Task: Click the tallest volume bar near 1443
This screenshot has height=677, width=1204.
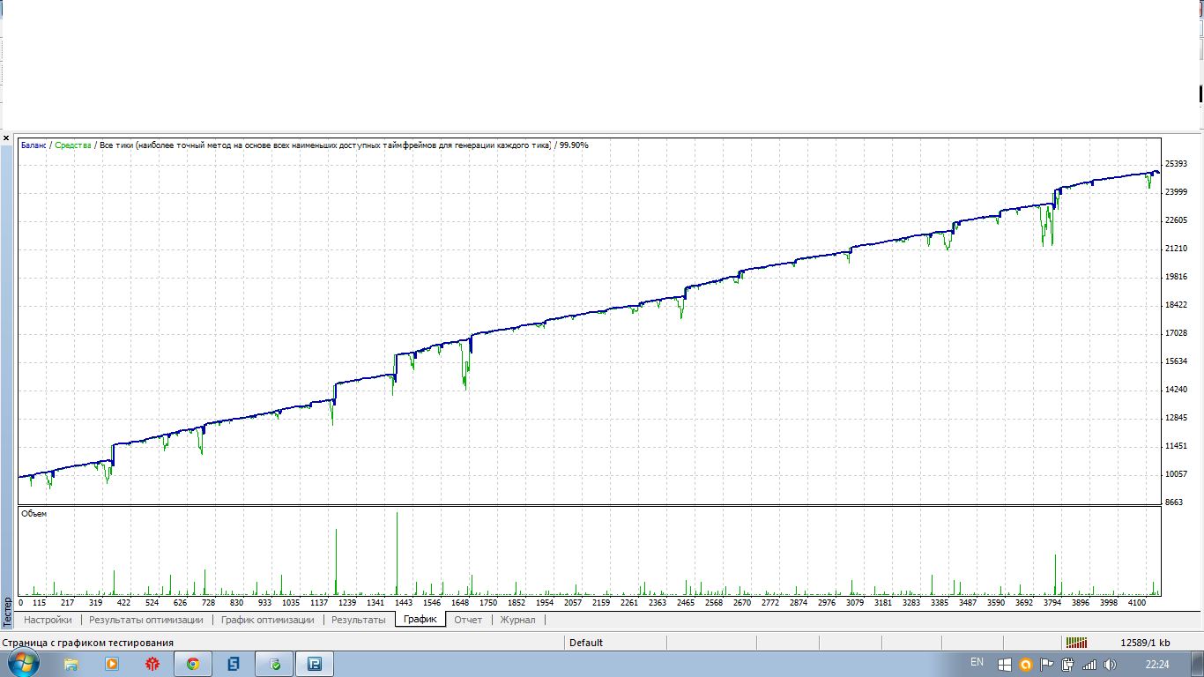Action: (397, 554)
